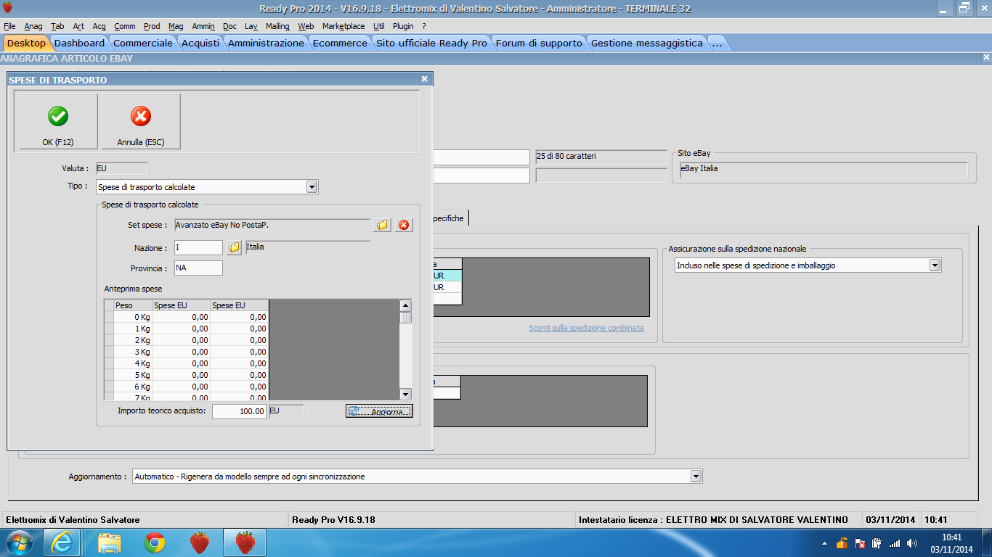Open the Plugin menu
992x557 pixels.
pyautogui.click(x=403, y=26)
